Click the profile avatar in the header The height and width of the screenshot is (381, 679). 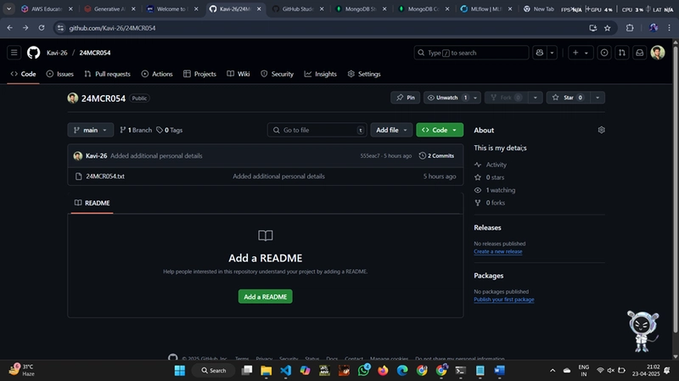click(657, 53)
